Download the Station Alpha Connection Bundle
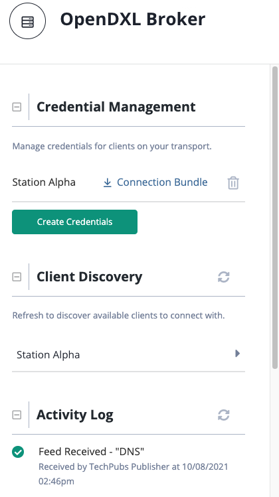 (155, 182)
